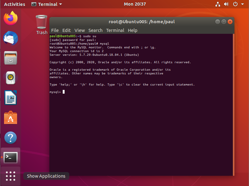Open the clock calendar Mon 20:37
Screen dimensions: 249x186
(135, 4)
